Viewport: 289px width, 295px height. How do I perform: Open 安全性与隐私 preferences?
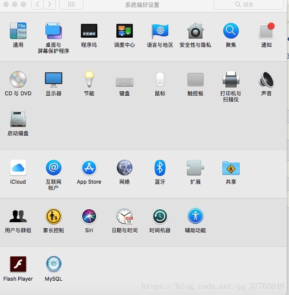pyautogui.click(x=196, y=31)
